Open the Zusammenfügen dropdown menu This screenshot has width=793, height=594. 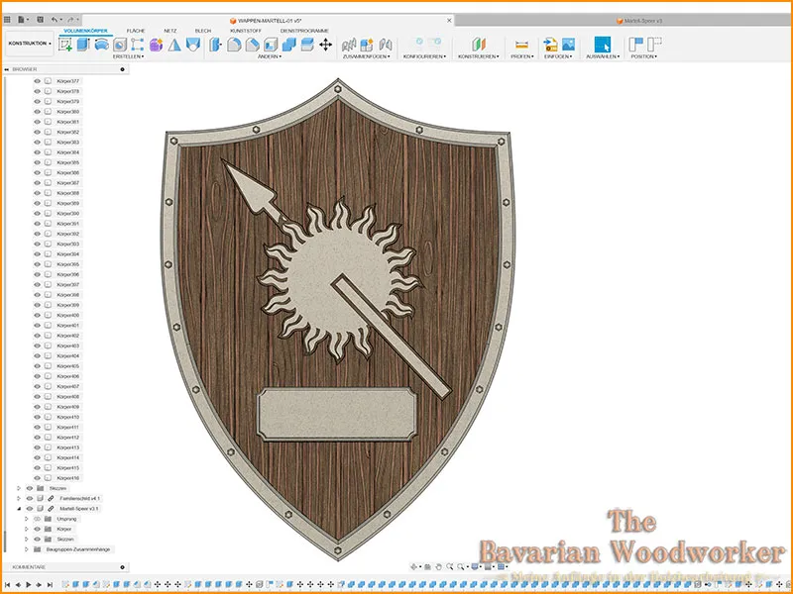367,56
